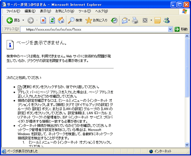This screenshot has height=156, width=191.
Task: Open the Back button history dropdown arrow
Action: tap(23, 20)
